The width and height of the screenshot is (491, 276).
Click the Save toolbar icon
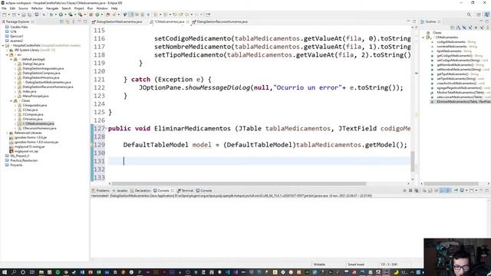point(24,15)
